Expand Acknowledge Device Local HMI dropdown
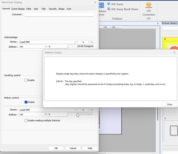Viewport: 178px width, 154px height. (48, 42)
